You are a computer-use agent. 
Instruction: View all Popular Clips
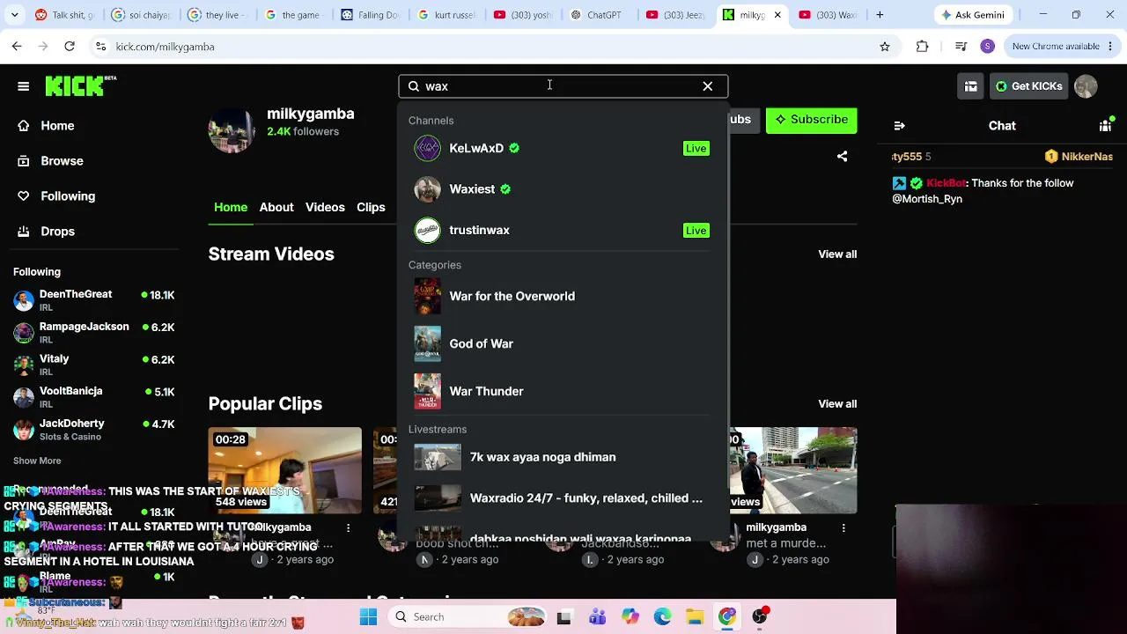tap(837, 404)
